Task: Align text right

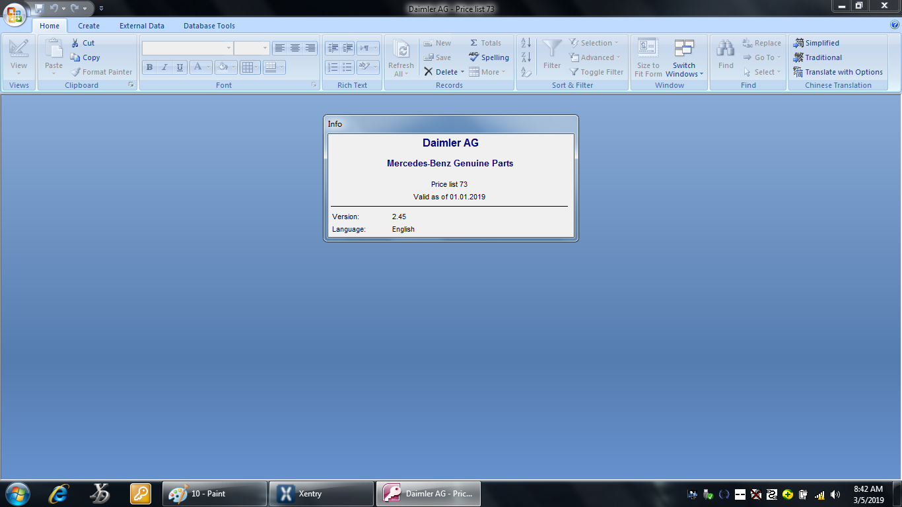Action: 310,48
